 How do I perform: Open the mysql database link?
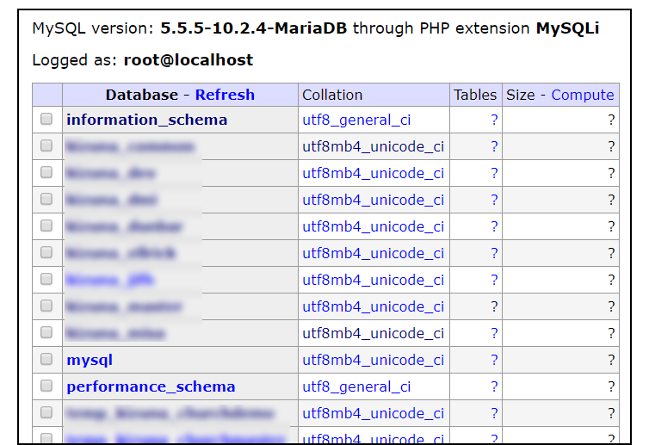90,360
